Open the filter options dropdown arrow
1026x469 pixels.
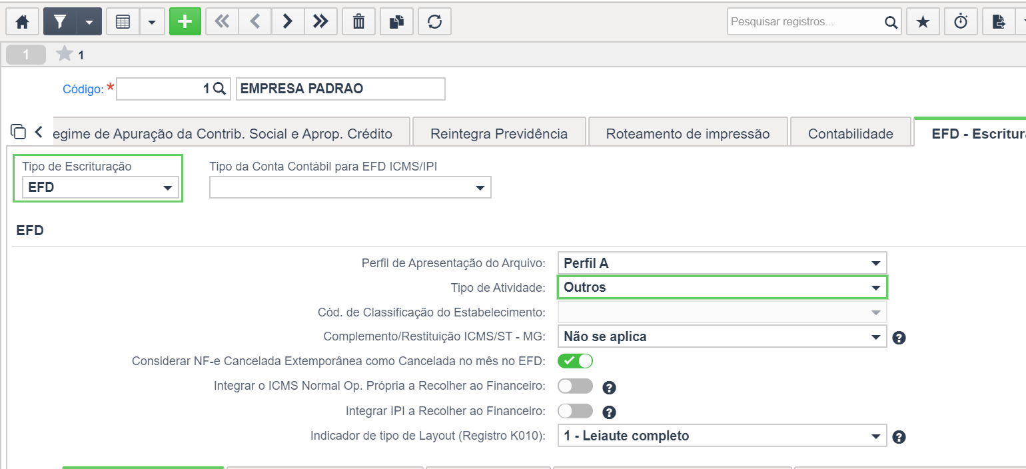coord(89,22)
